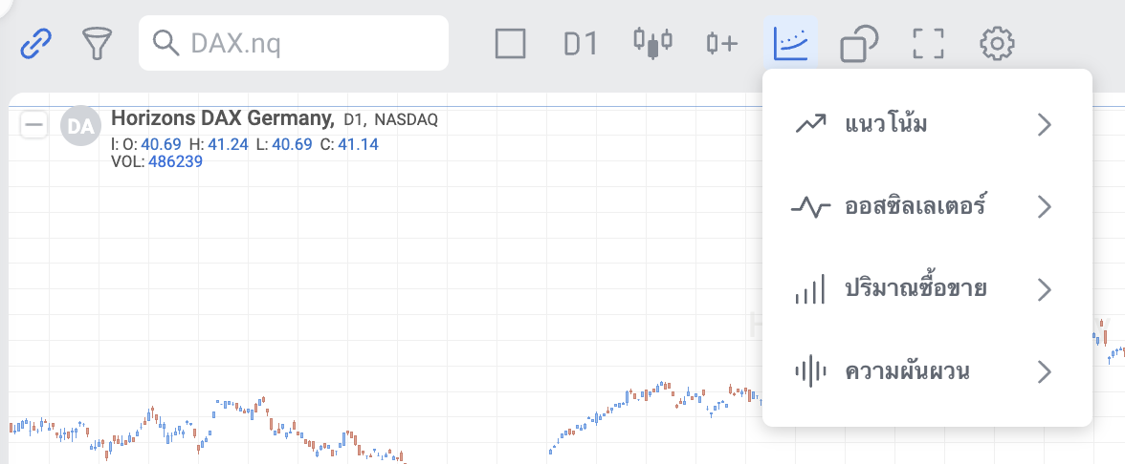
Task: Expand the chevron on the ความผันผวน row
Action: (1045, 371)
